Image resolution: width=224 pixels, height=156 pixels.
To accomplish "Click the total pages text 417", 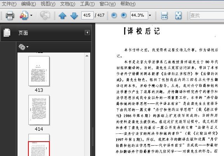I will pos(101,15).
